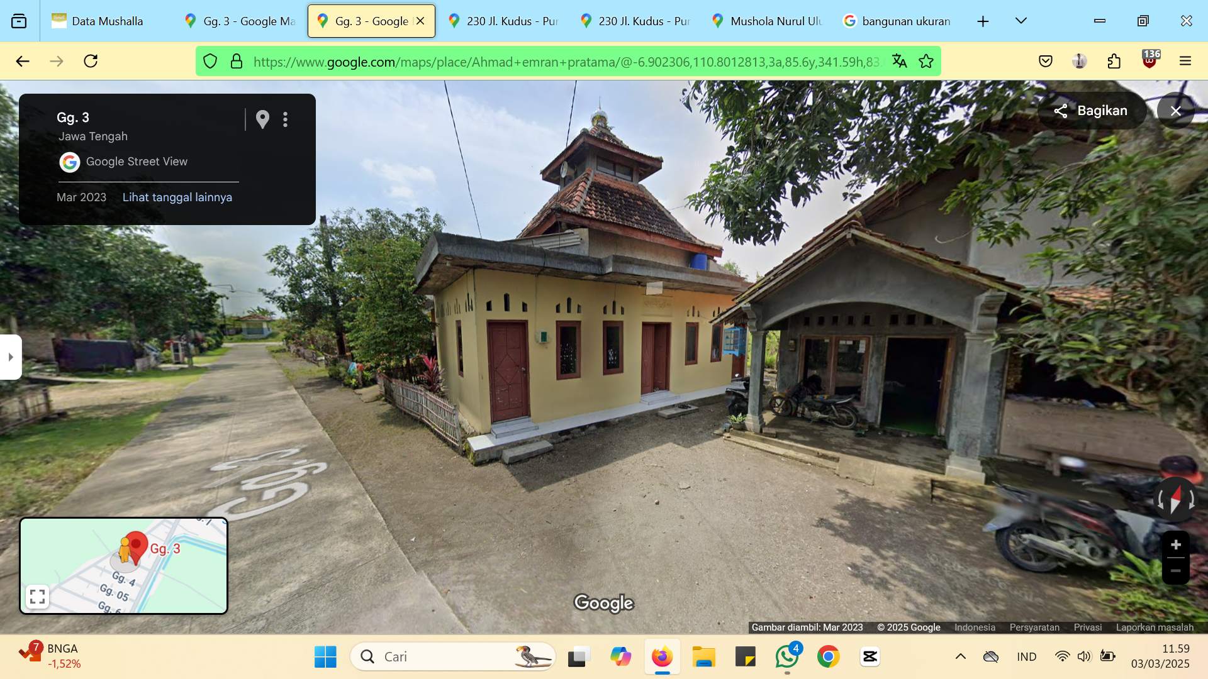Bookmark this page with the star icon
1208x679 pixels.
pos(926,61)
